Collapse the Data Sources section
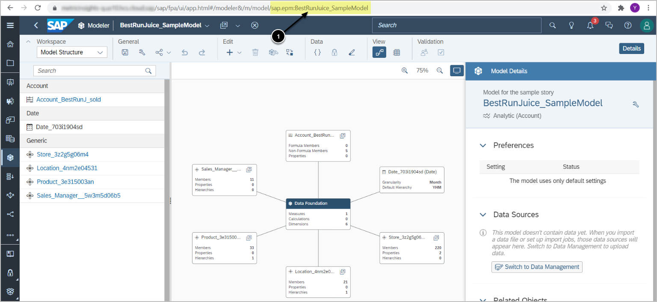 pyautogui.click(x=483, y=215)
